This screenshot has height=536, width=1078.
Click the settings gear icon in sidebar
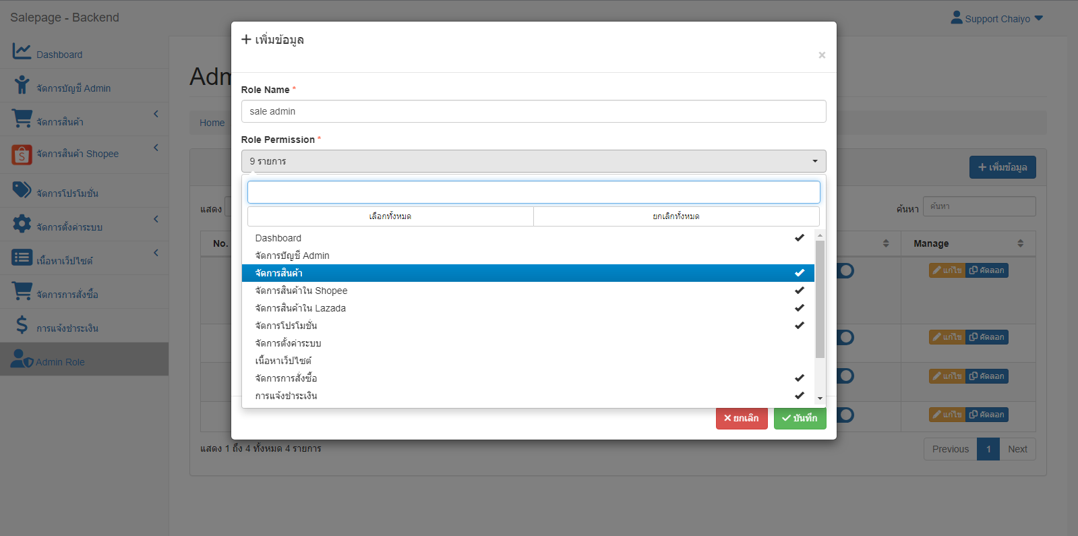point(22,225)
